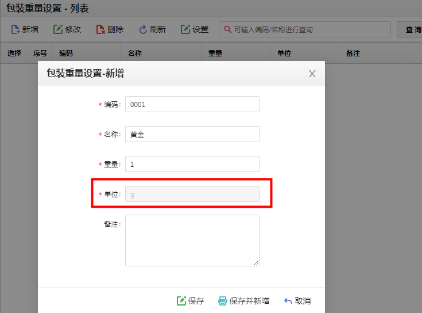Click the 选择 column header
This screenshot has width=422, height=313.
coord(14,53)
